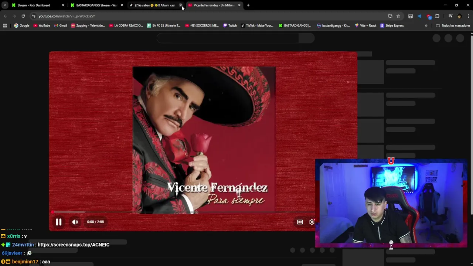Click the xCrris username in chat
The width and height of the screenshot is (473, 266).
coord(14,236)
